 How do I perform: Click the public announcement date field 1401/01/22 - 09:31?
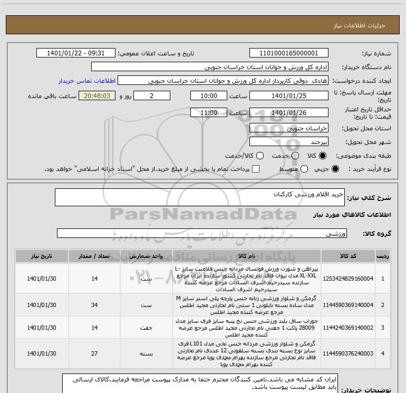pos(75,53)
